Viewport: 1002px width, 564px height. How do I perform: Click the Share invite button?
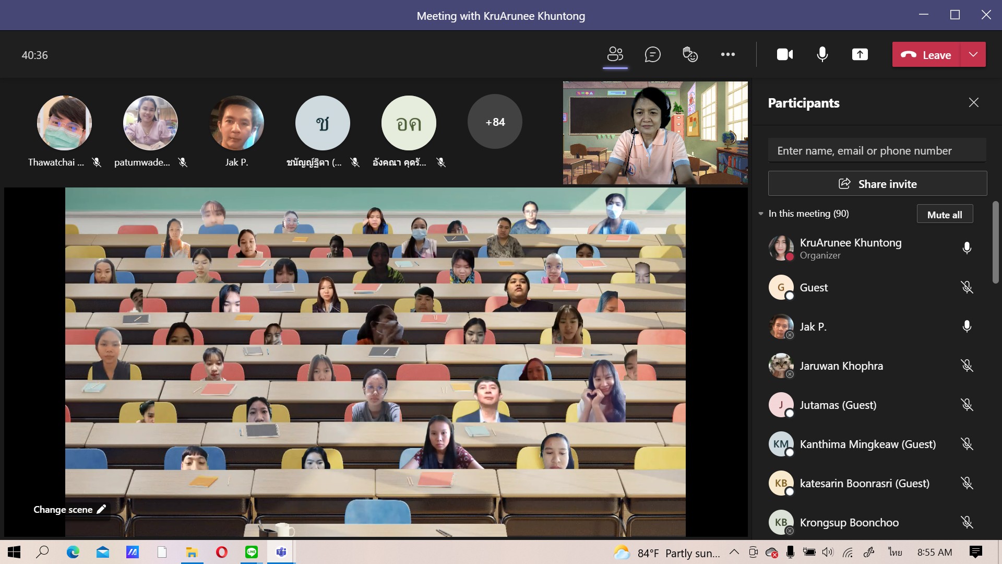[877, 184]
